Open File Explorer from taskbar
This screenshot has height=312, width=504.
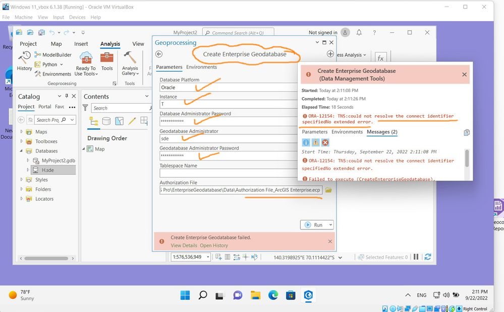pos(256,295)
